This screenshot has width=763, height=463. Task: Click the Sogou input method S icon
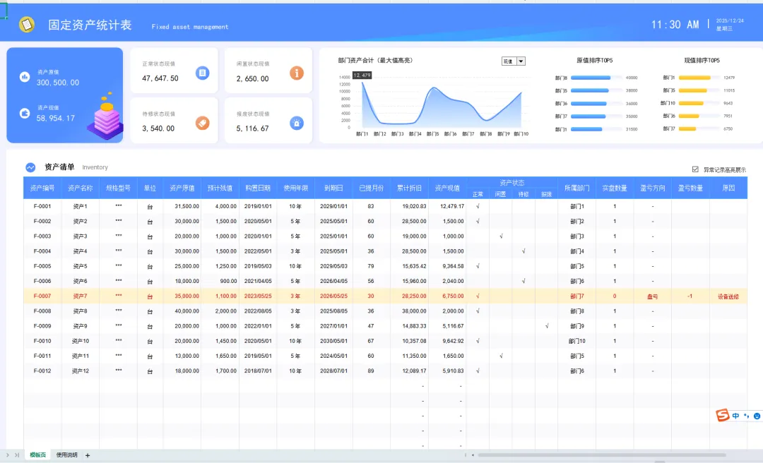click(x=723, y=415)
